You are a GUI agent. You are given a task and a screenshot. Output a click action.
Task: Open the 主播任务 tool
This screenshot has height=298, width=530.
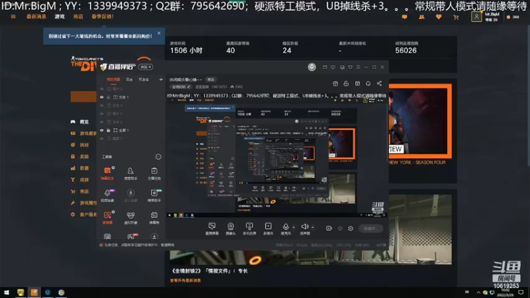(154, 173)
